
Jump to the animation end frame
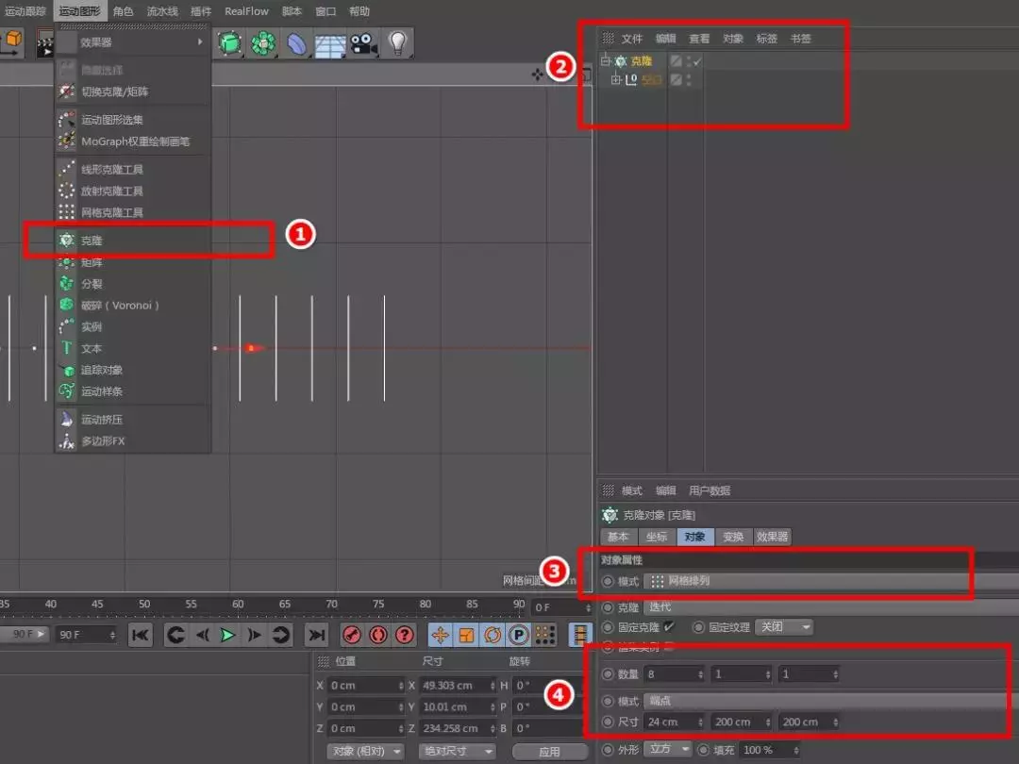click(317, 635)
